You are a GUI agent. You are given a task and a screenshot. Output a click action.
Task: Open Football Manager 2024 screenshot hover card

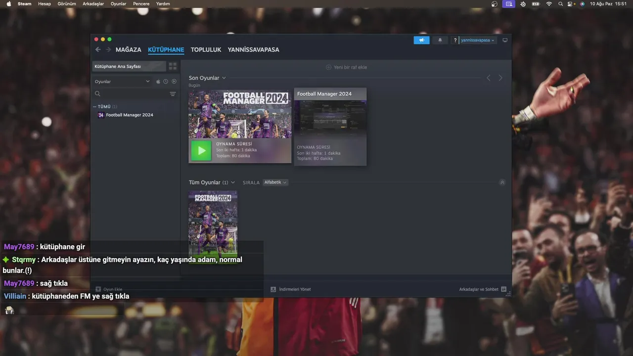tap(330, 127)
